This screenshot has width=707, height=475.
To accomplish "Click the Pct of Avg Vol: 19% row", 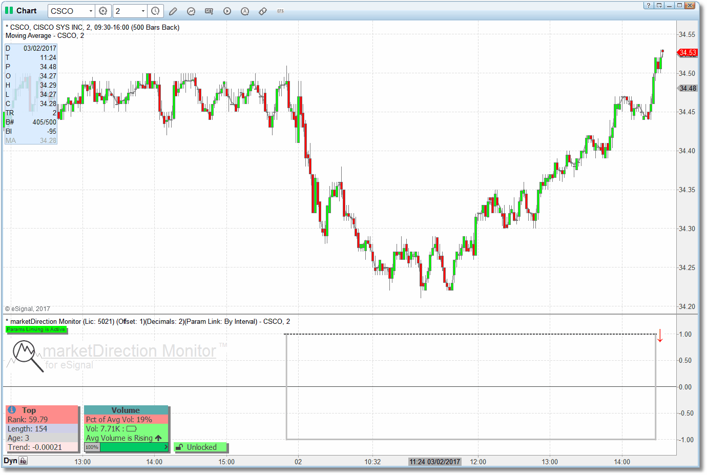I will click(126, 420).
